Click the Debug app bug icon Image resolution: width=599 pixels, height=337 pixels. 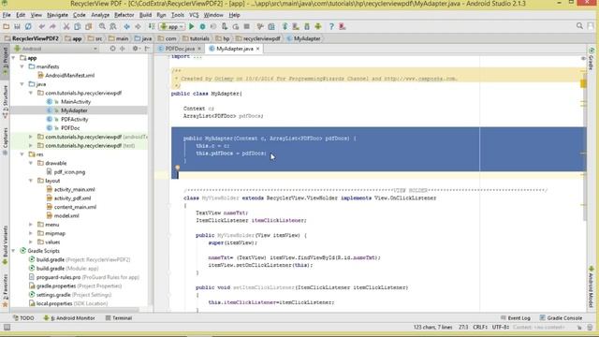pyautogui.click(x=202, y=26)
